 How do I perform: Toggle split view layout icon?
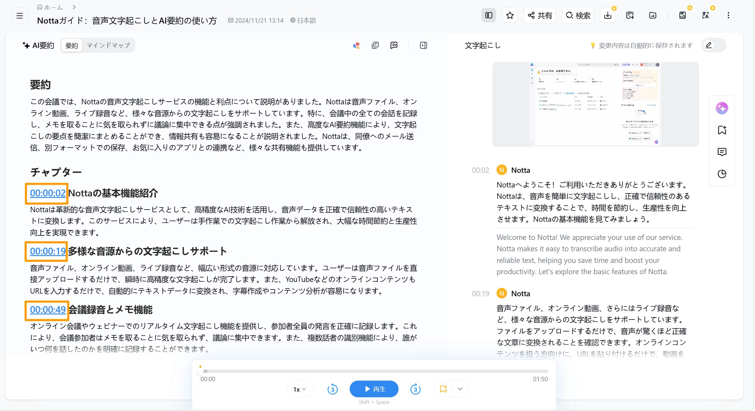click(489, 15)
